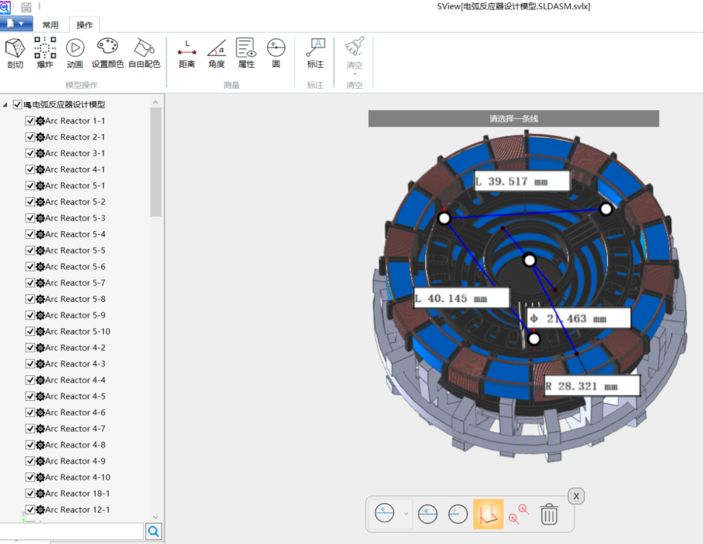Select Arc Reactor 4-8 tree row

[x=76, y=445]
